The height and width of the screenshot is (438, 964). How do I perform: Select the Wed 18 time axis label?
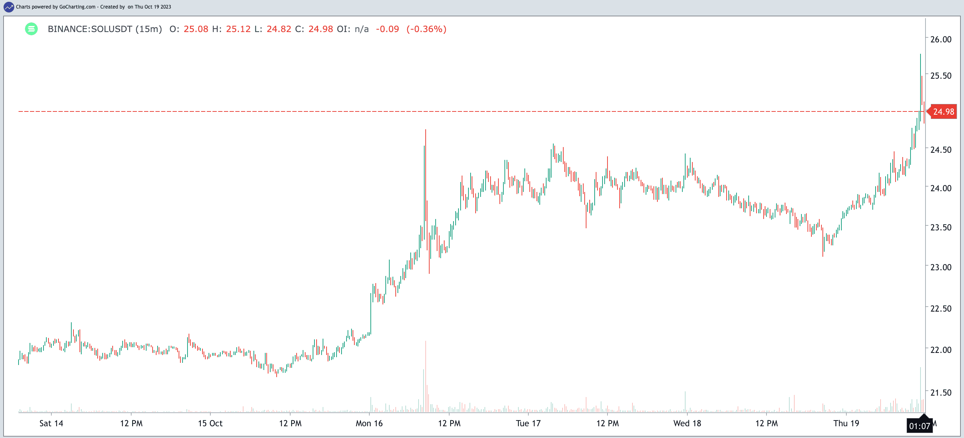687,423
